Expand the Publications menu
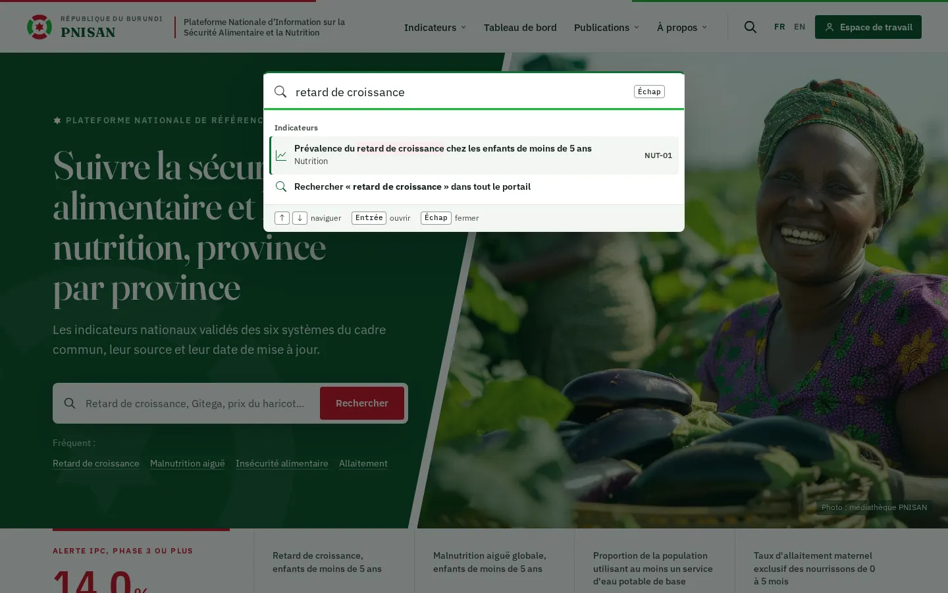The image size is (948, 593). pyautogui.click(x=606, y=27)
